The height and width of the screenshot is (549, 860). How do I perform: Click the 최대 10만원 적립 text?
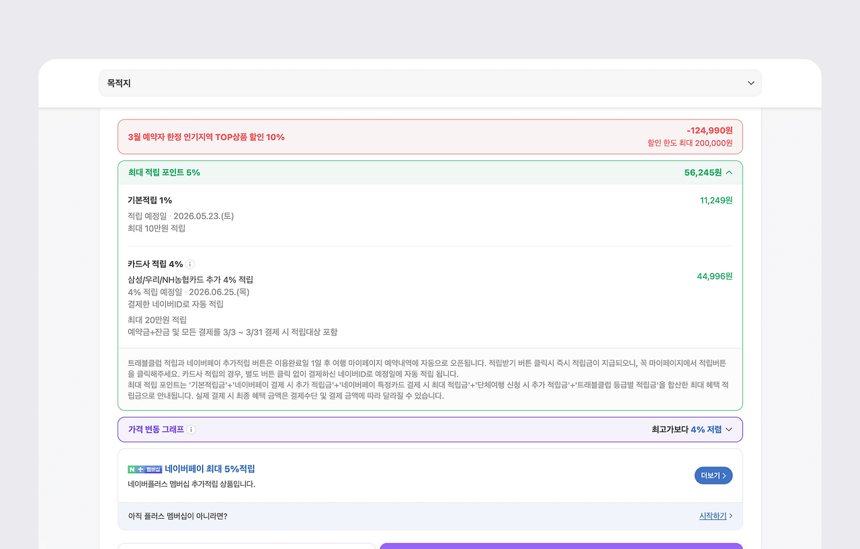(157, 228)
